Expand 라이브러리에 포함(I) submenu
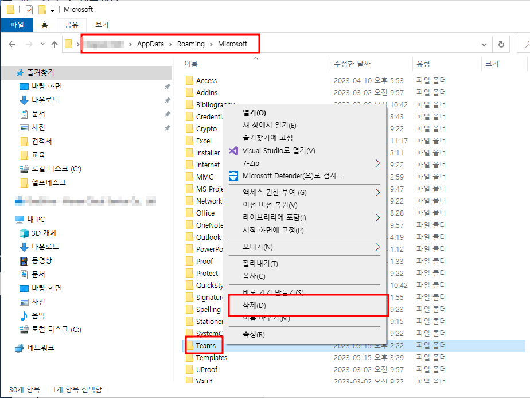This screenshot has height=398, width=530. (x=304, y=217)
